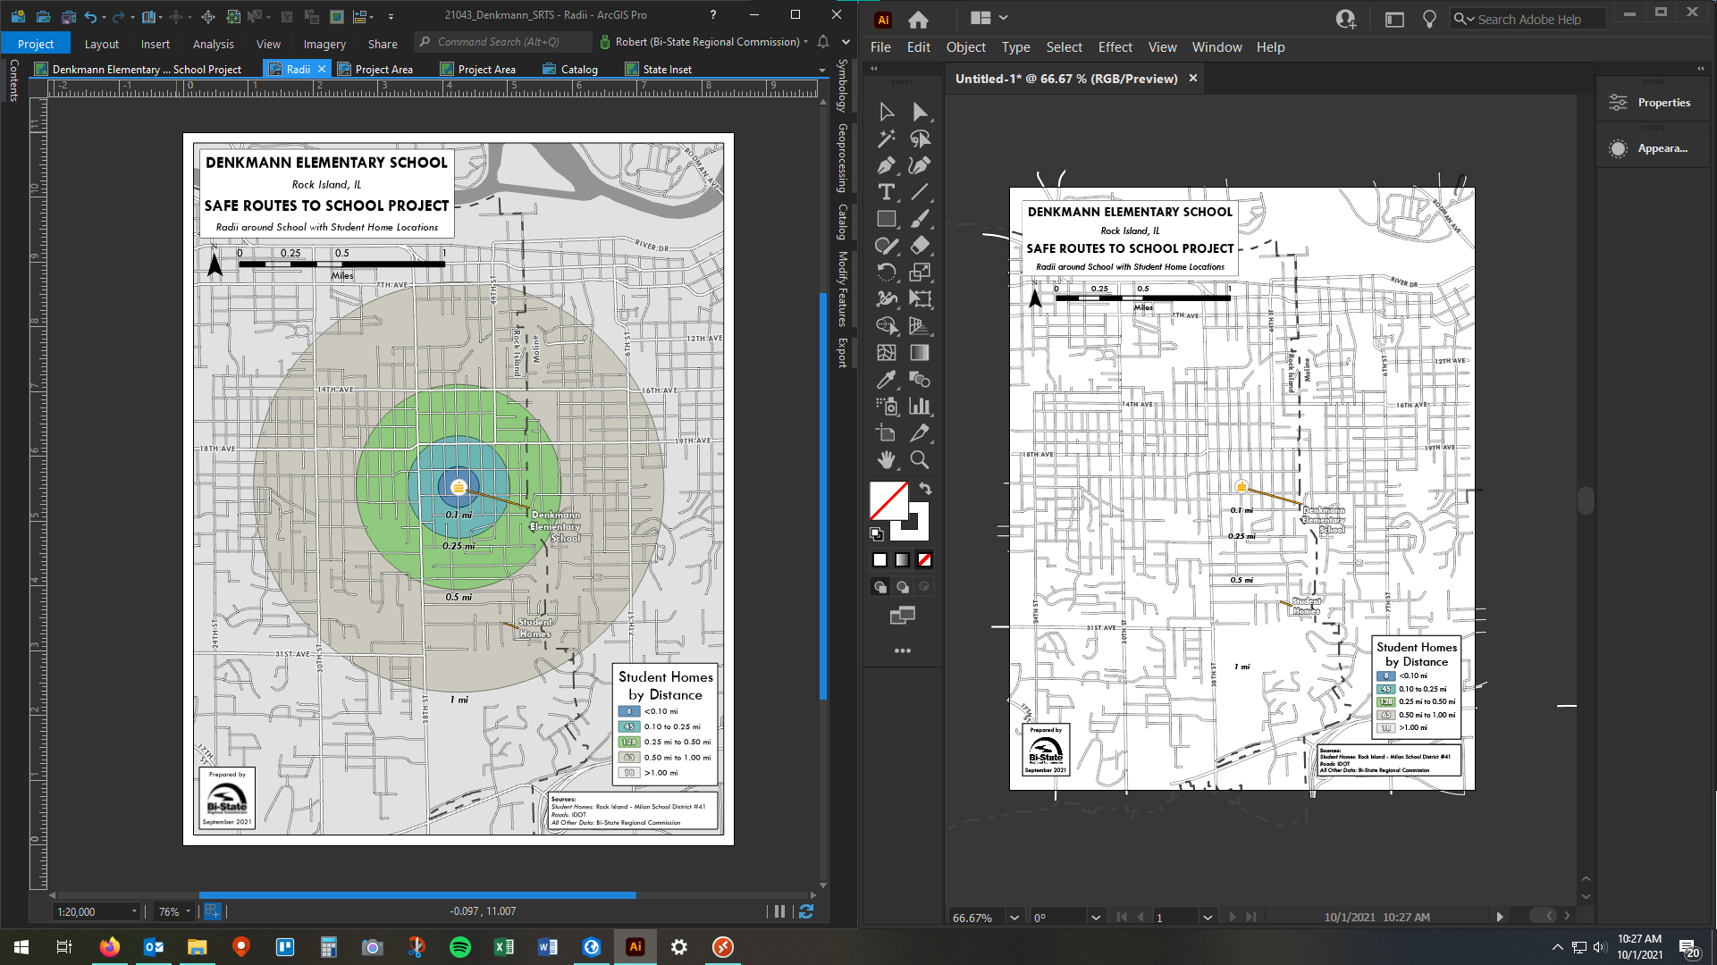Select the Type tool
The image size is (1717, 965).
[x=886, y=192]
